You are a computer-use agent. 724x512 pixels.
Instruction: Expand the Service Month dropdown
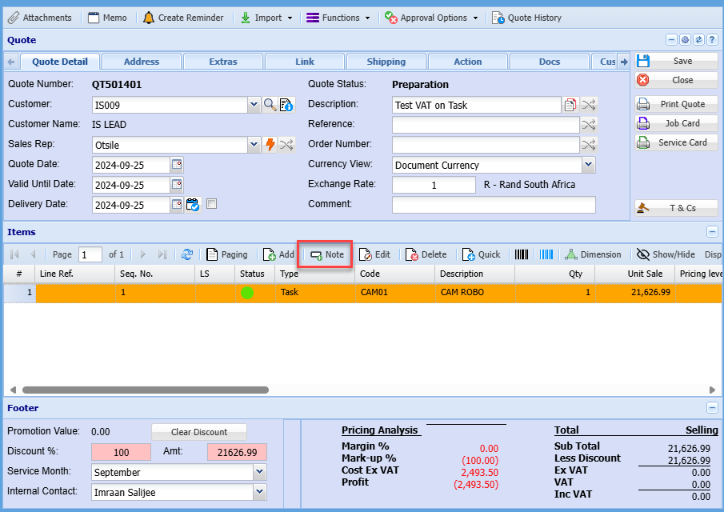(x=259, y=472)
